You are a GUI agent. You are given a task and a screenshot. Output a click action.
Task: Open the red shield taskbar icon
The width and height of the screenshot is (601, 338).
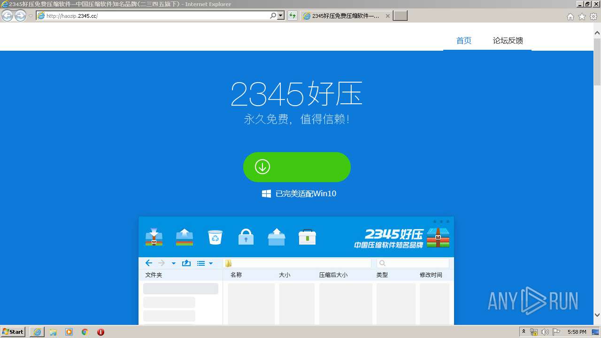(100, 332)
